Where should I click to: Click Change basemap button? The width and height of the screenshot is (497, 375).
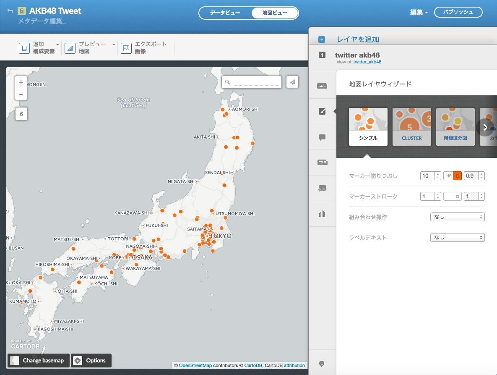coord(38,361)
